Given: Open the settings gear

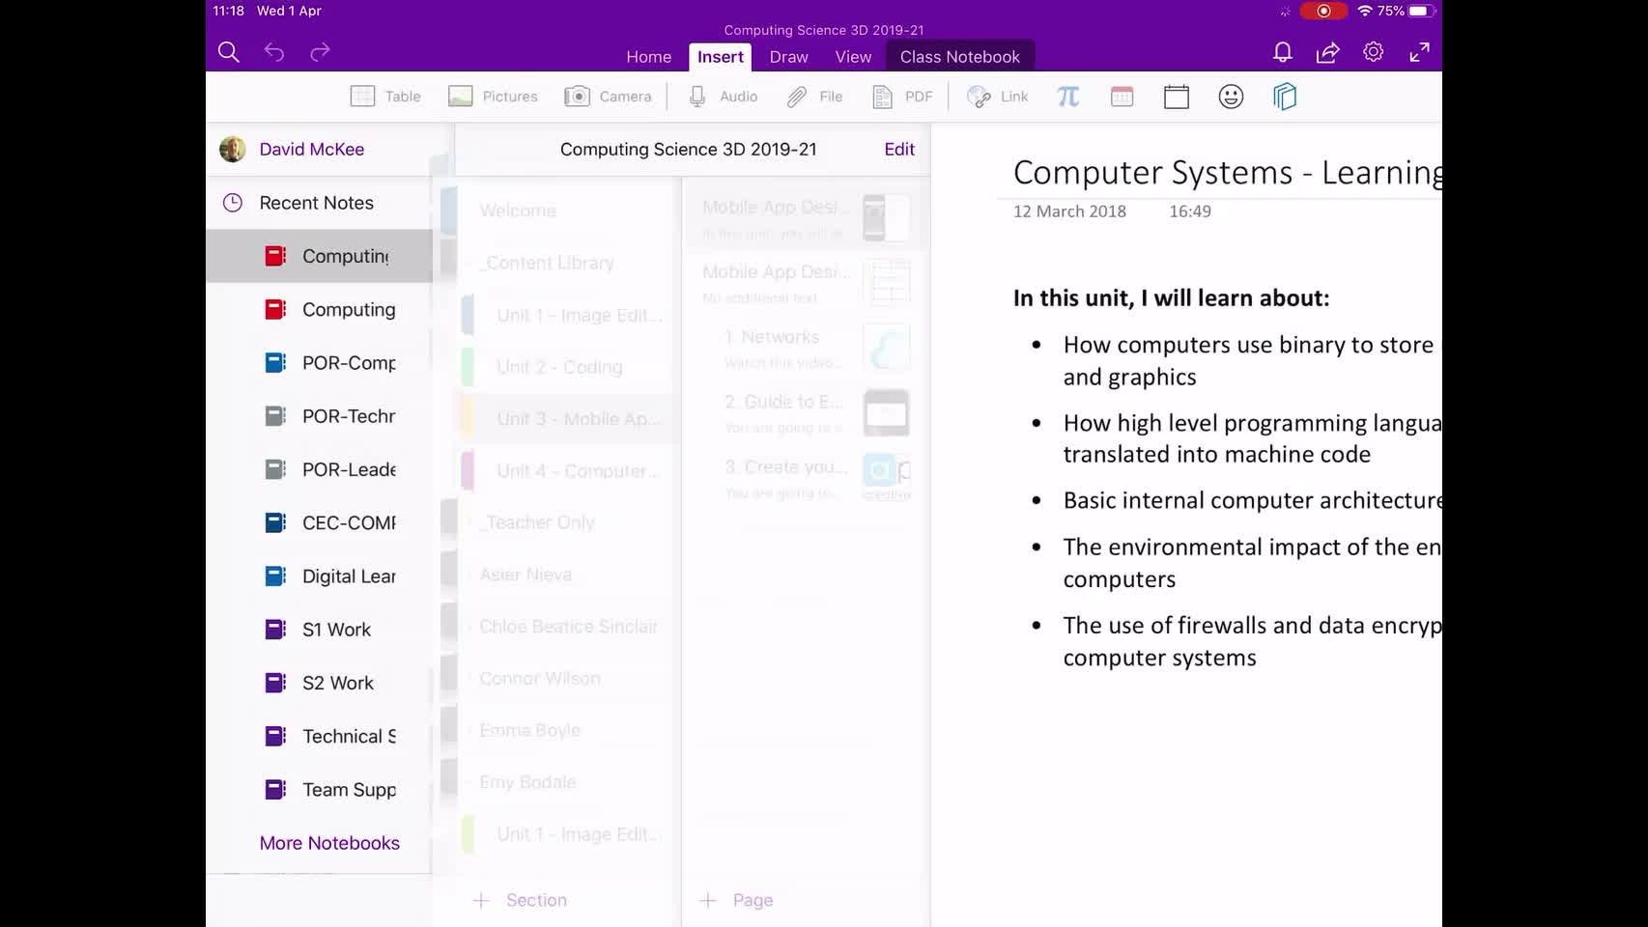Looking at the screenshot, I should (x=1373, y=52).
